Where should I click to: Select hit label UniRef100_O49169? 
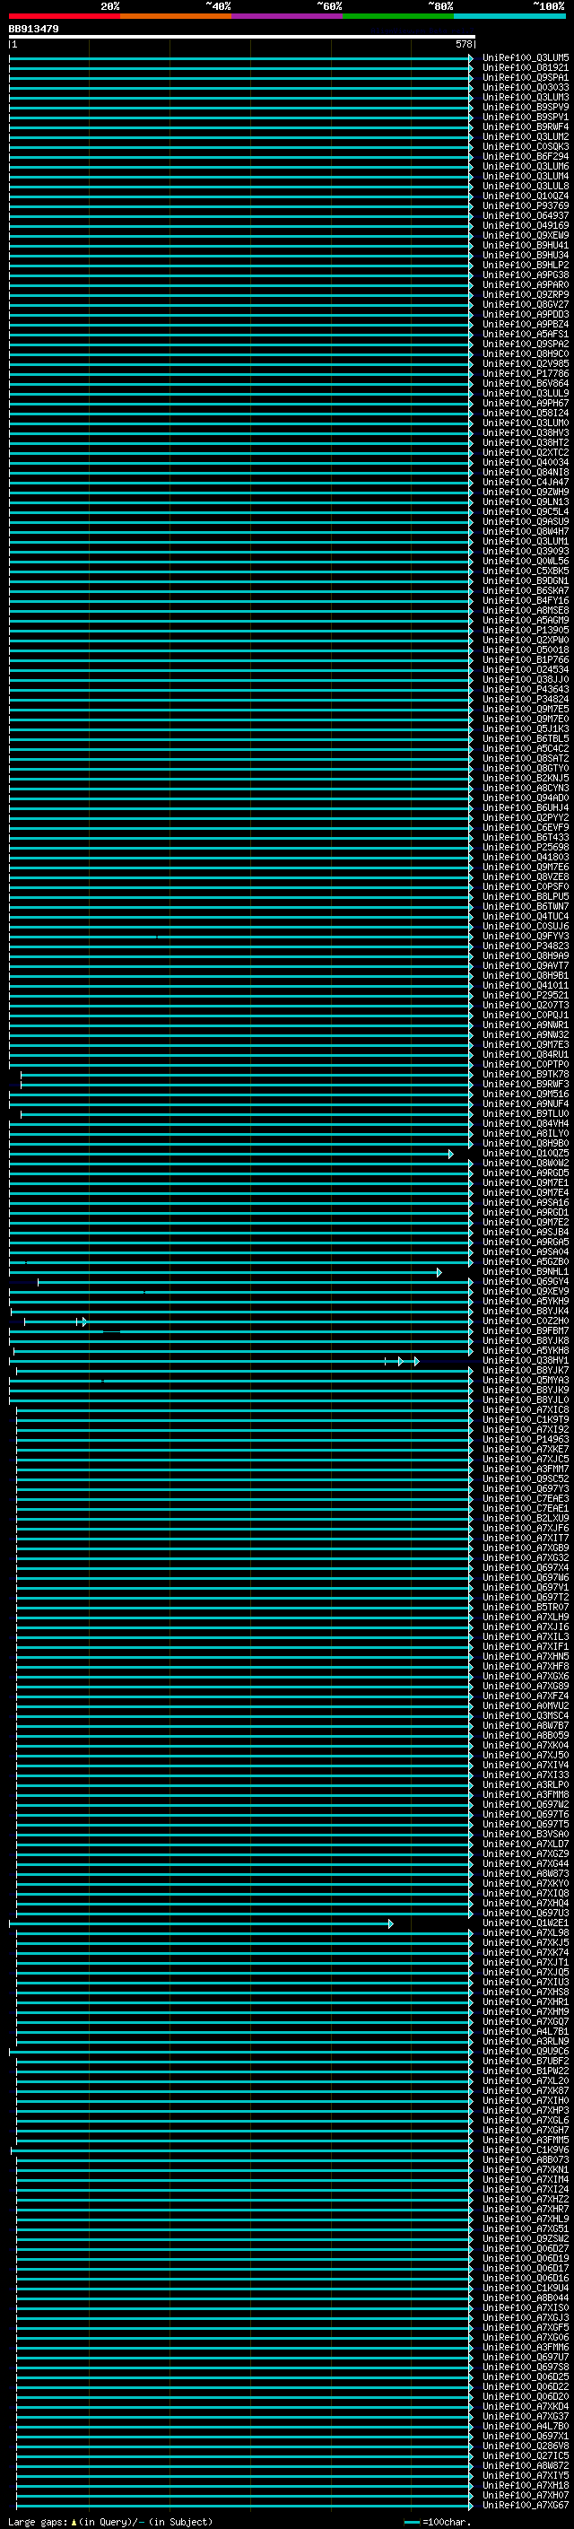coord(525,226)
